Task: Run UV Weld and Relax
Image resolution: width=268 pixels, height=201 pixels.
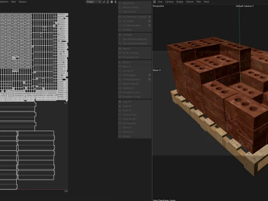Action: (x=133, y=26)
